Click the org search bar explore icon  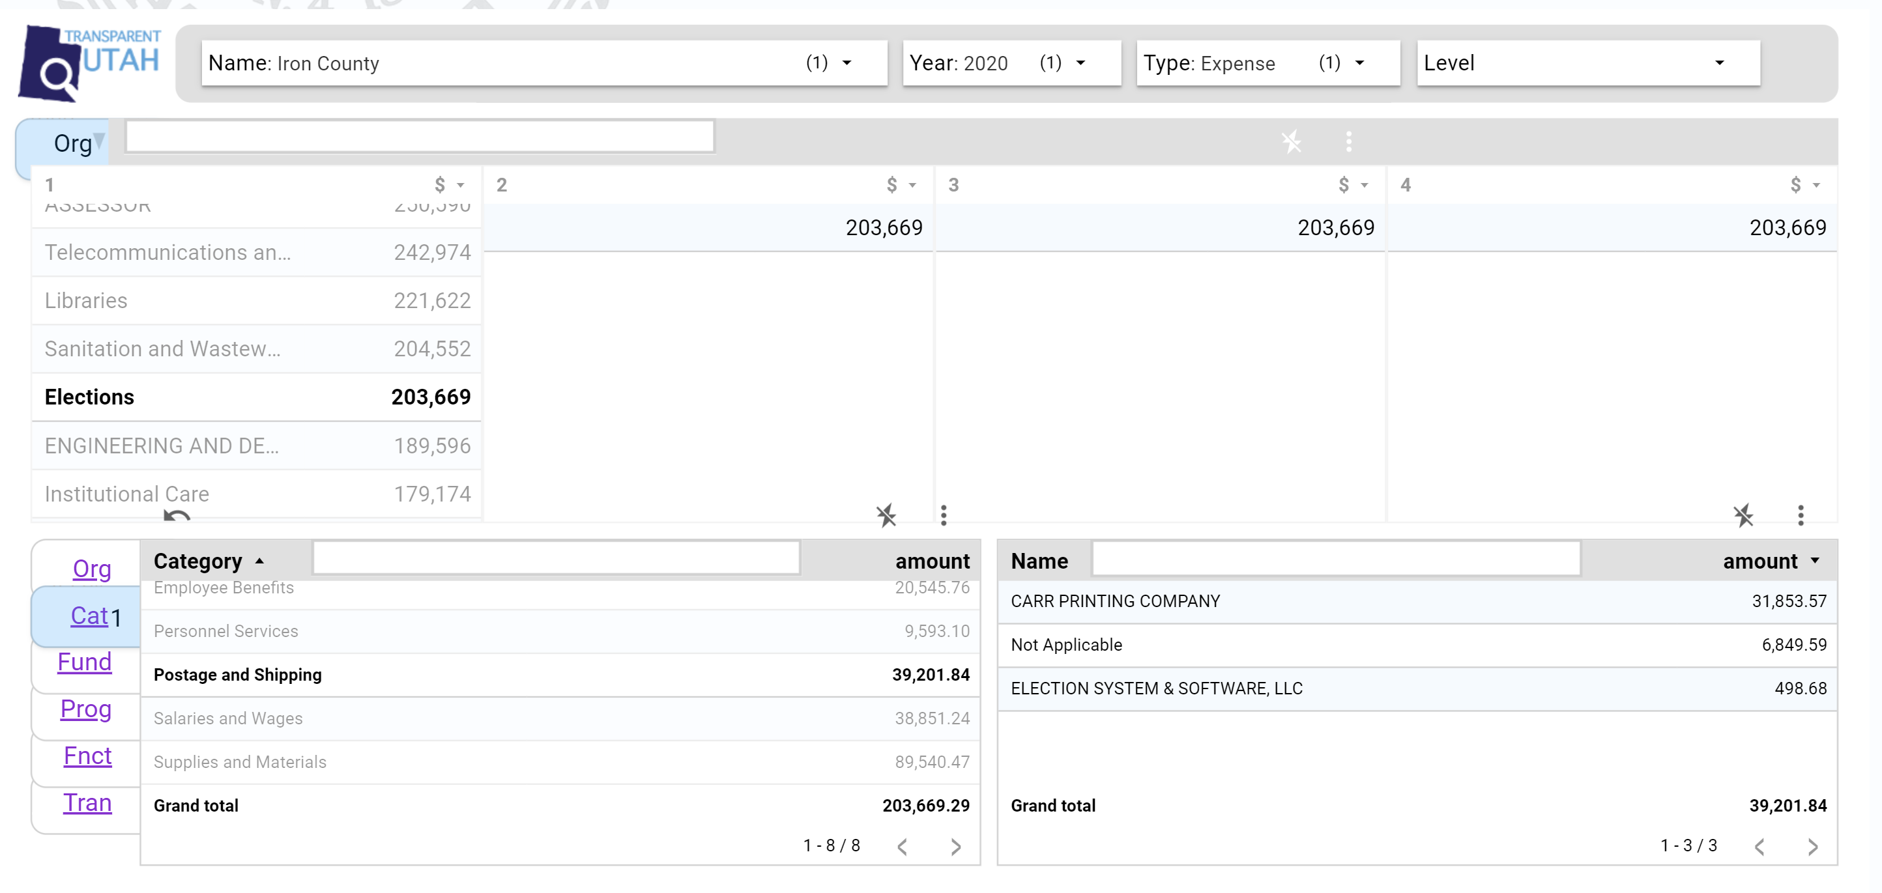coord(1291,141)
